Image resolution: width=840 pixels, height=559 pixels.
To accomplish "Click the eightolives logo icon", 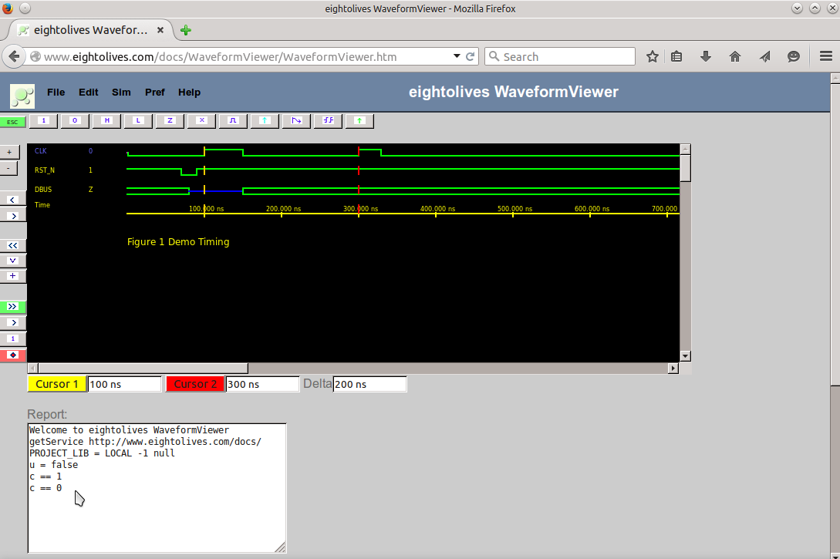I will 22,96.
